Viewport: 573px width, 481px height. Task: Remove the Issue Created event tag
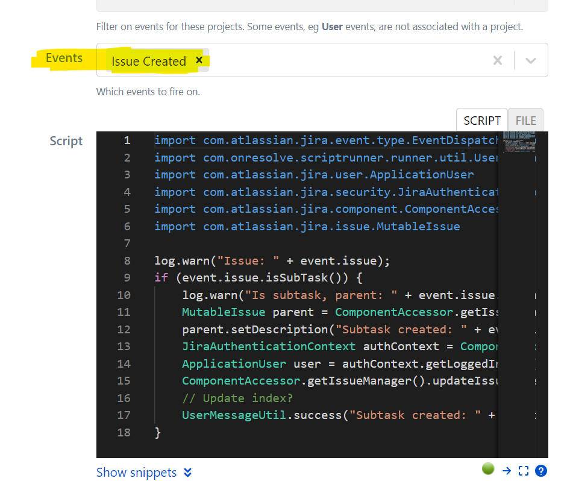(x=199, y=60)
